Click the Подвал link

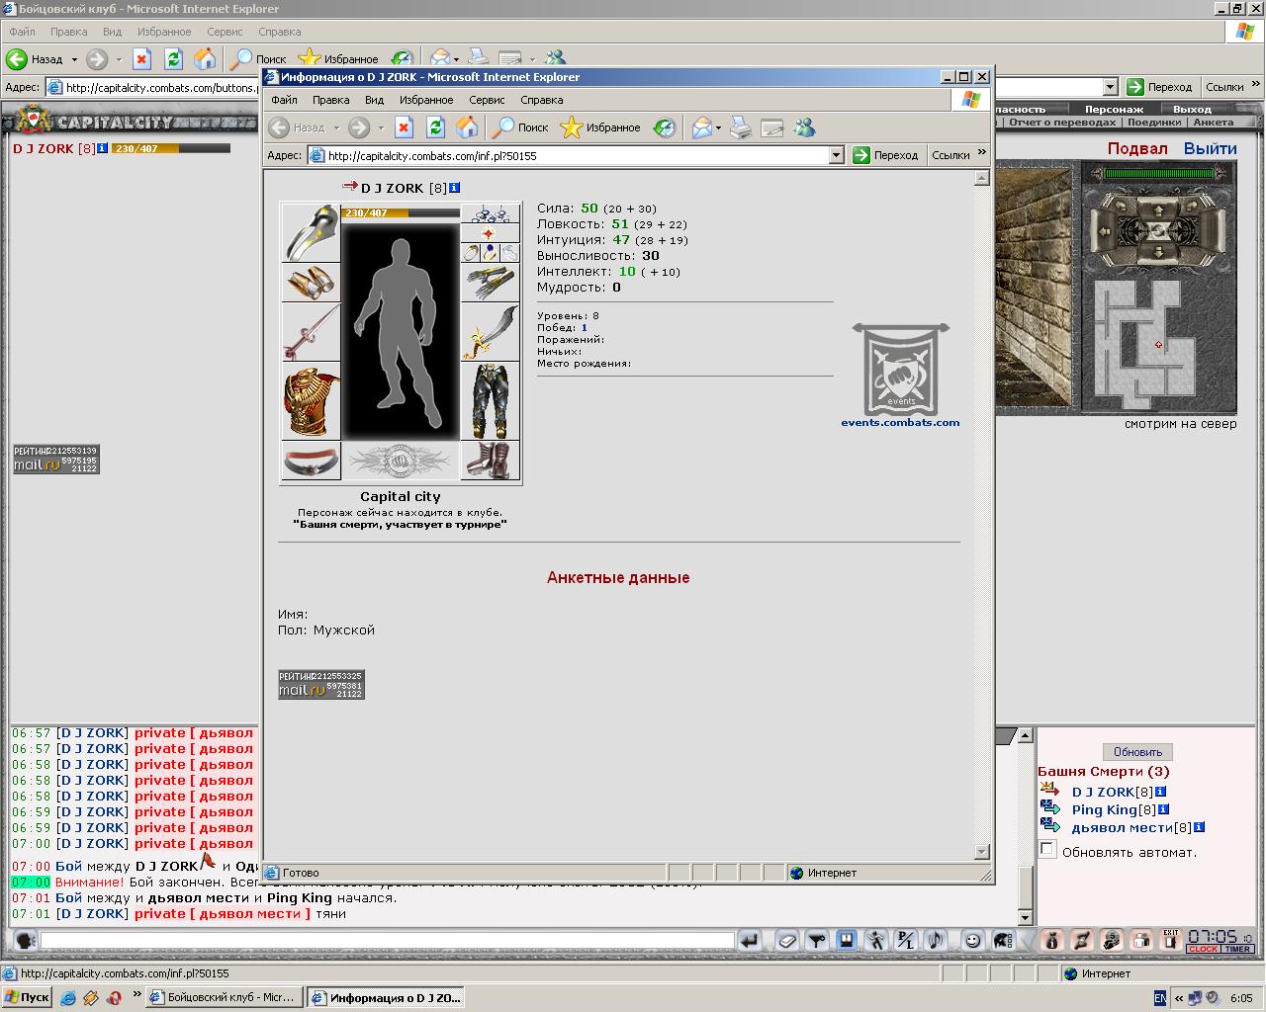click(x=1137, y=148)
